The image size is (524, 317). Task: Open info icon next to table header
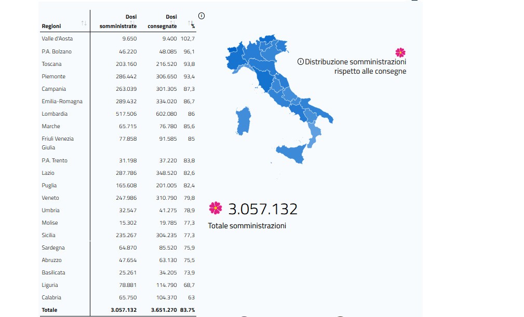[201, 16]
